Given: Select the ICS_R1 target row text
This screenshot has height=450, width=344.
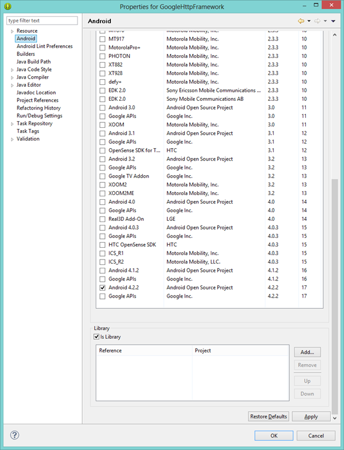Looking at the screenshot, I should click(x=116, y=253).
